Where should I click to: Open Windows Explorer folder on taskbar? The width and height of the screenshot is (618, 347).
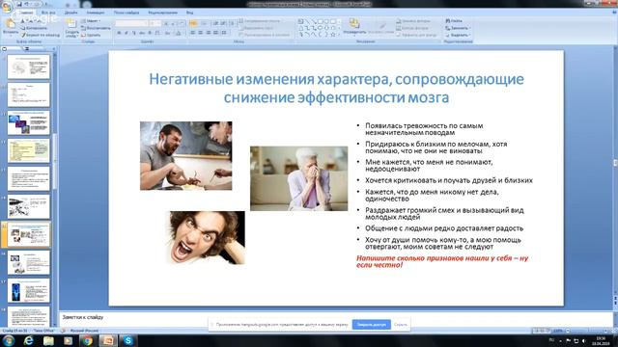(48, 340)
